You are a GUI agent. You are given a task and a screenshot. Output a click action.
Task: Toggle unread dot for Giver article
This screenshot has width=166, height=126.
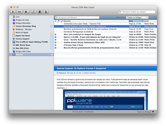[x=55, y=40]
